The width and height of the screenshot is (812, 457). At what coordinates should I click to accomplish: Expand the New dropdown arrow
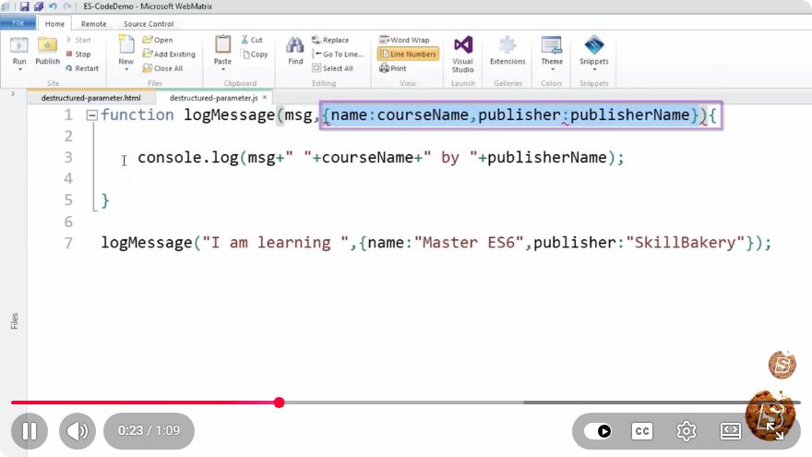(125, 69)
